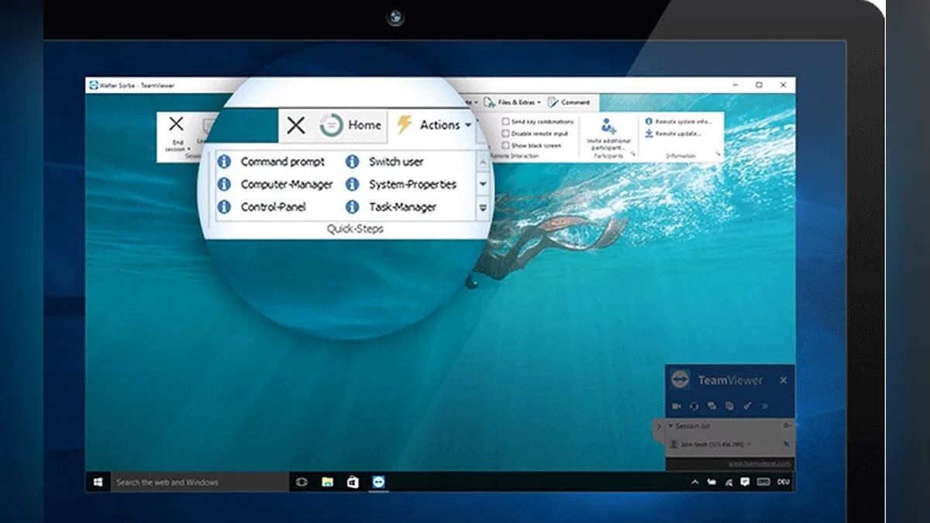The height and width of the screenshot is (523, 930).
Task: Click the TeamViewer logo in panel
Action: tap(680, 380)
